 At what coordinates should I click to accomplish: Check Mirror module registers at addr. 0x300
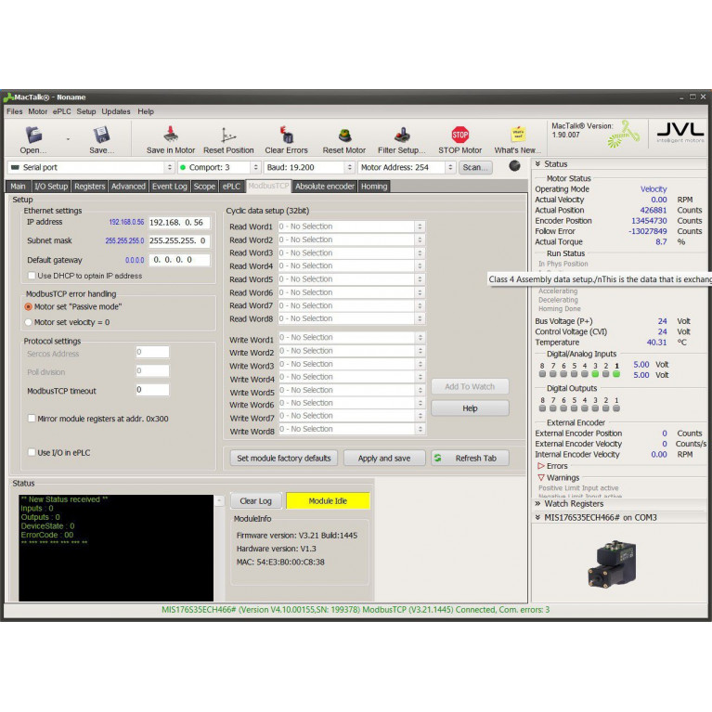(x=32, y=419)
